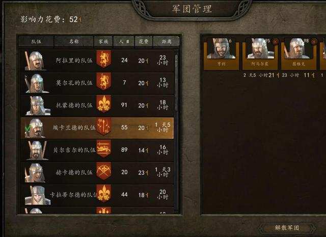Deselect the checked 埃卡兰德的队伍 row
The height and width of the screenshot is (237, 326).
(97, 128)
